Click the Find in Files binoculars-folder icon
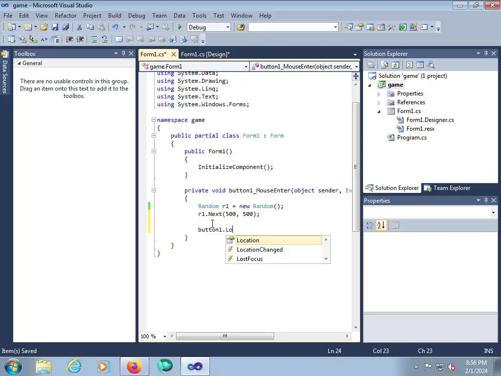This screenshot has height=376, width=501. click(x=241, y=27)
